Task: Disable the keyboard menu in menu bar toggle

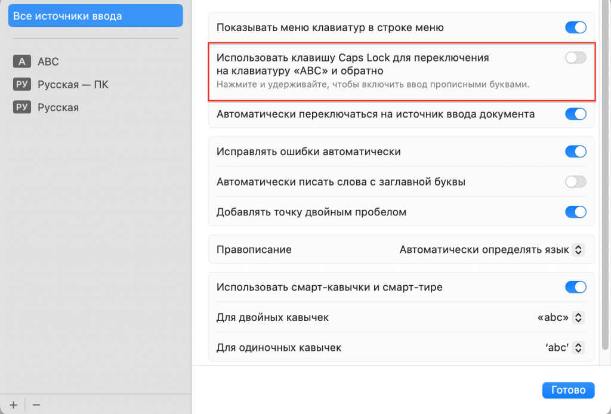Action: pyautogui.click(x=575, y=27)
